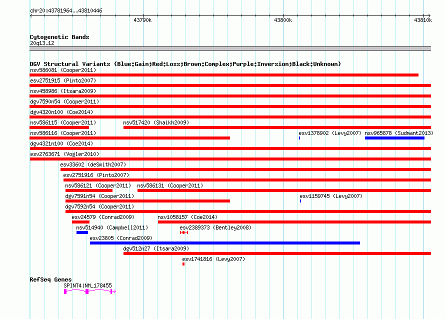
Task: Click the left arrowhead of the ruler
Action: pyautogui.click(x=31, y=15)
